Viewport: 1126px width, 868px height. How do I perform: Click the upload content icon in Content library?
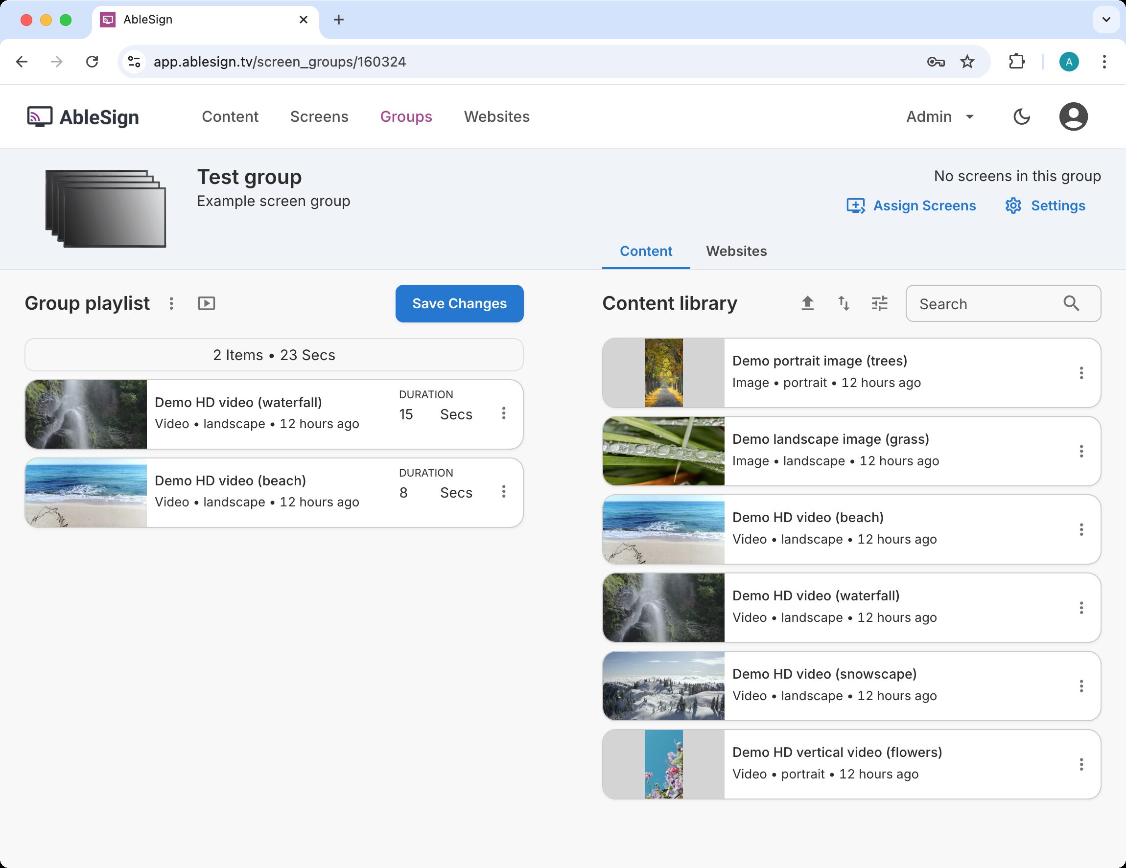coord(807,303)
